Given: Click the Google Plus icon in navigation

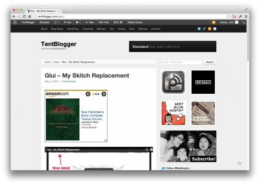Looking at the screenshot, I should click(204, 29).
